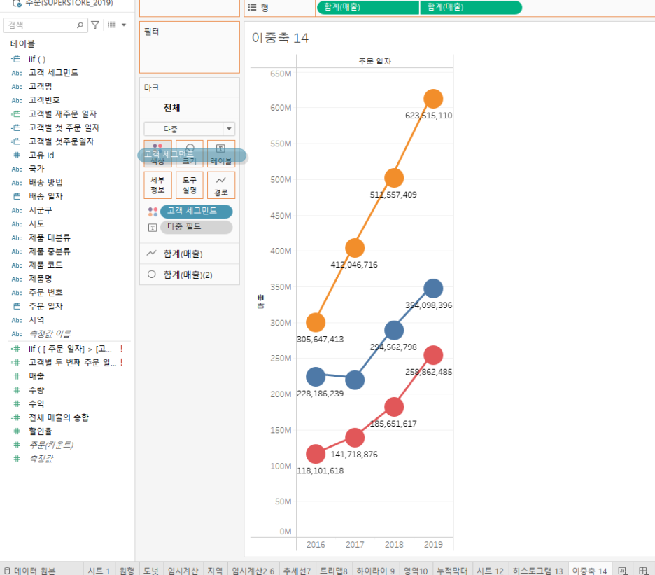Select the 시군구 field
The width and height of the screenshot is (655, 575).
pyautogui.click(x=40, y=210)
